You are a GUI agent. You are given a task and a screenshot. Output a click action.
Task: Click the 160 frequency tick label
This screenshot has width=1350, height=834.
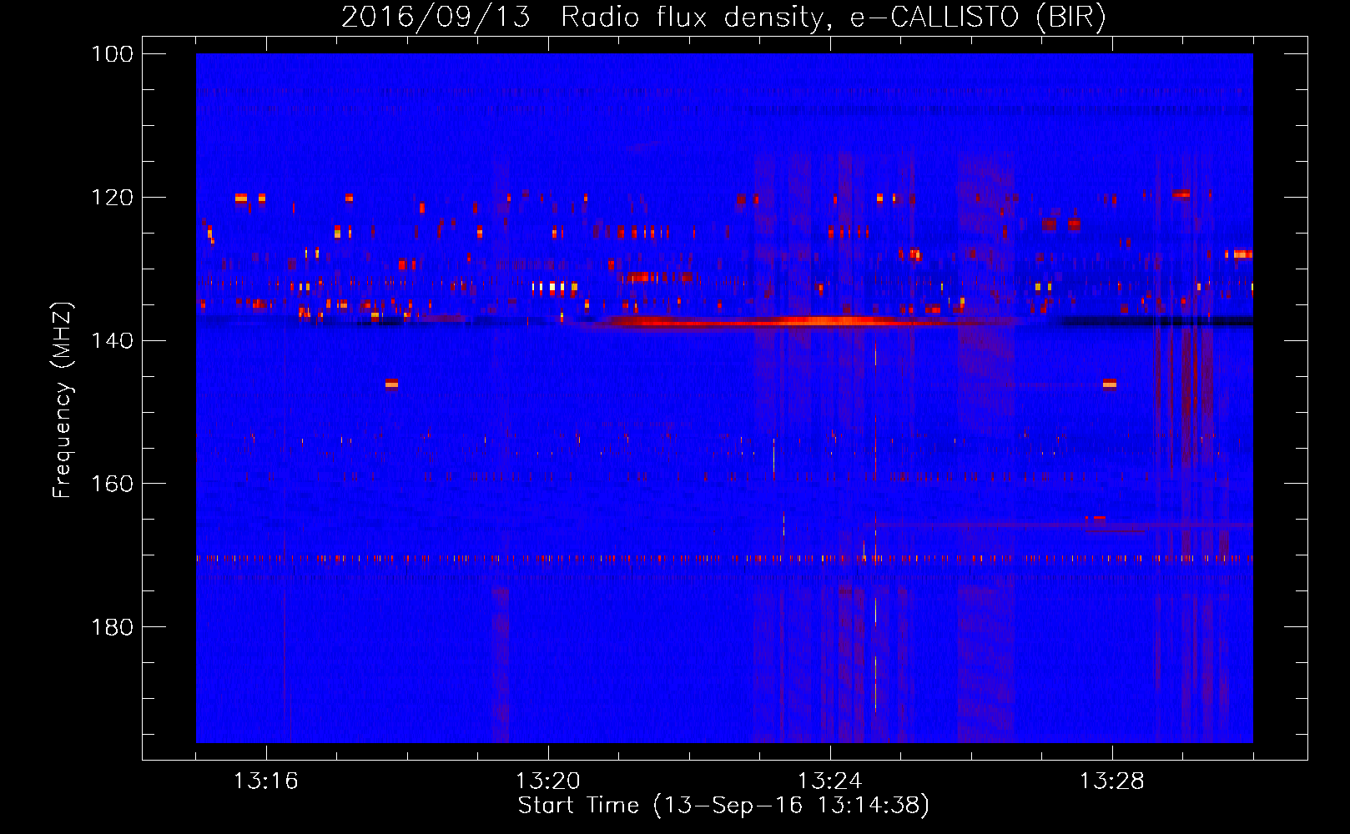tap(113, 484)
